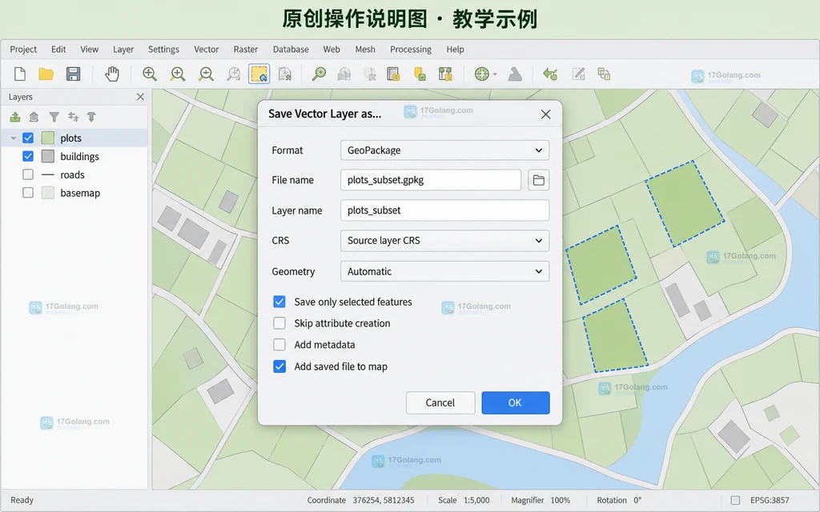Click the green left-arrow toolbar icon
Viewport: 820px width, 512px height.
[549, 74]
